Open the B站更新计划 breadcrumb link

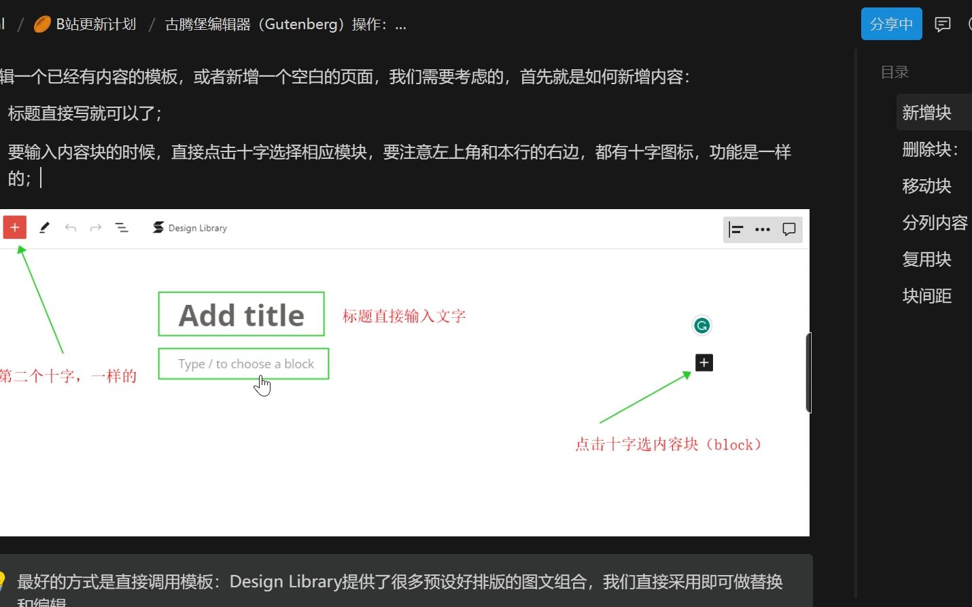96,24
